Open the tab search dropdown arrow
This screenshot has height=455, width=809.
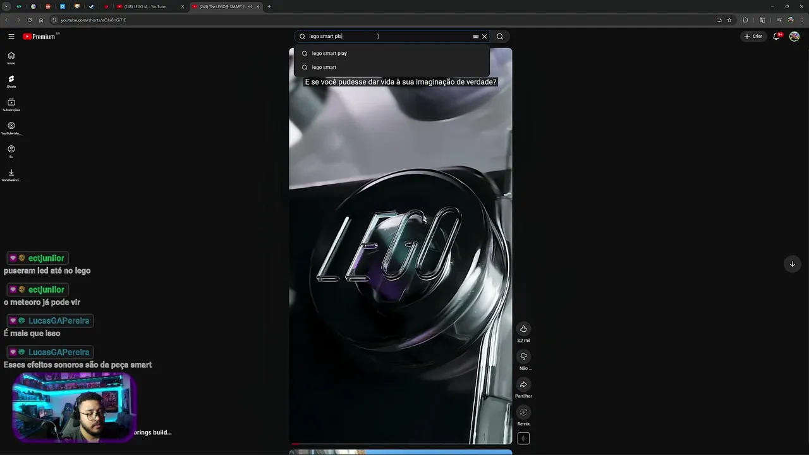(x=6, y=6)
